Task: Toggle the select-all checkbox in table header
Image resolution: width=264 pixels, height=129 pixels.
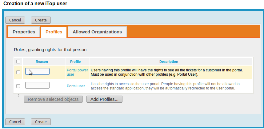Action: [x=18, y=62]
